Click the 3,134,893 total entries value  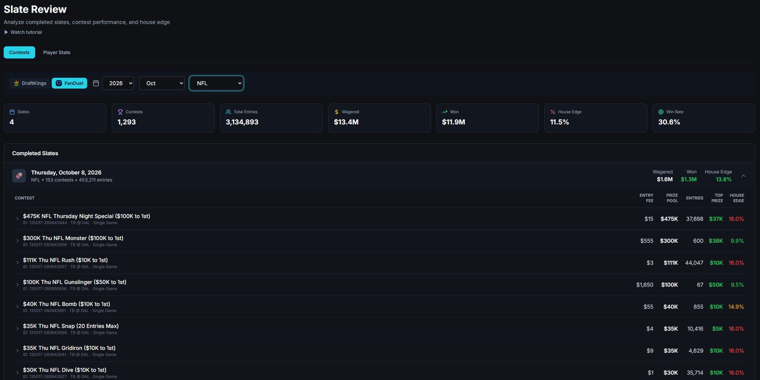pos(242,122)
